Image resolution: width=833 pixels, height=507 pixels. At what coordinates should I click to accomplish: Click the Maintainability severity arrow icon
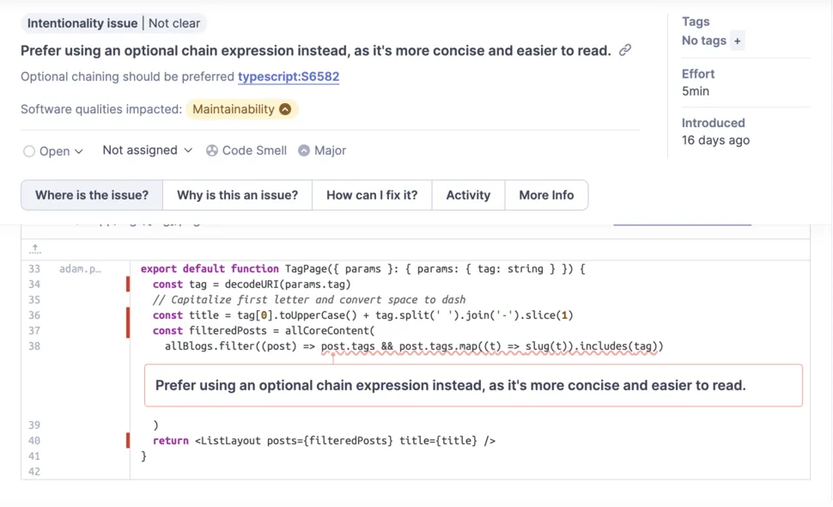coord(285,109)
